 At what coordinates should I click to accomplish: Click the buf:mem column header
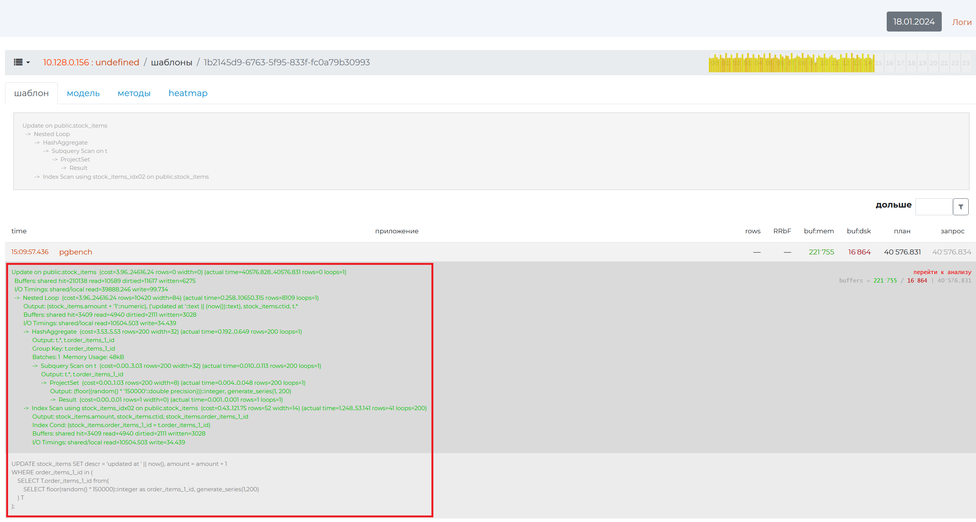pos(819,231)
